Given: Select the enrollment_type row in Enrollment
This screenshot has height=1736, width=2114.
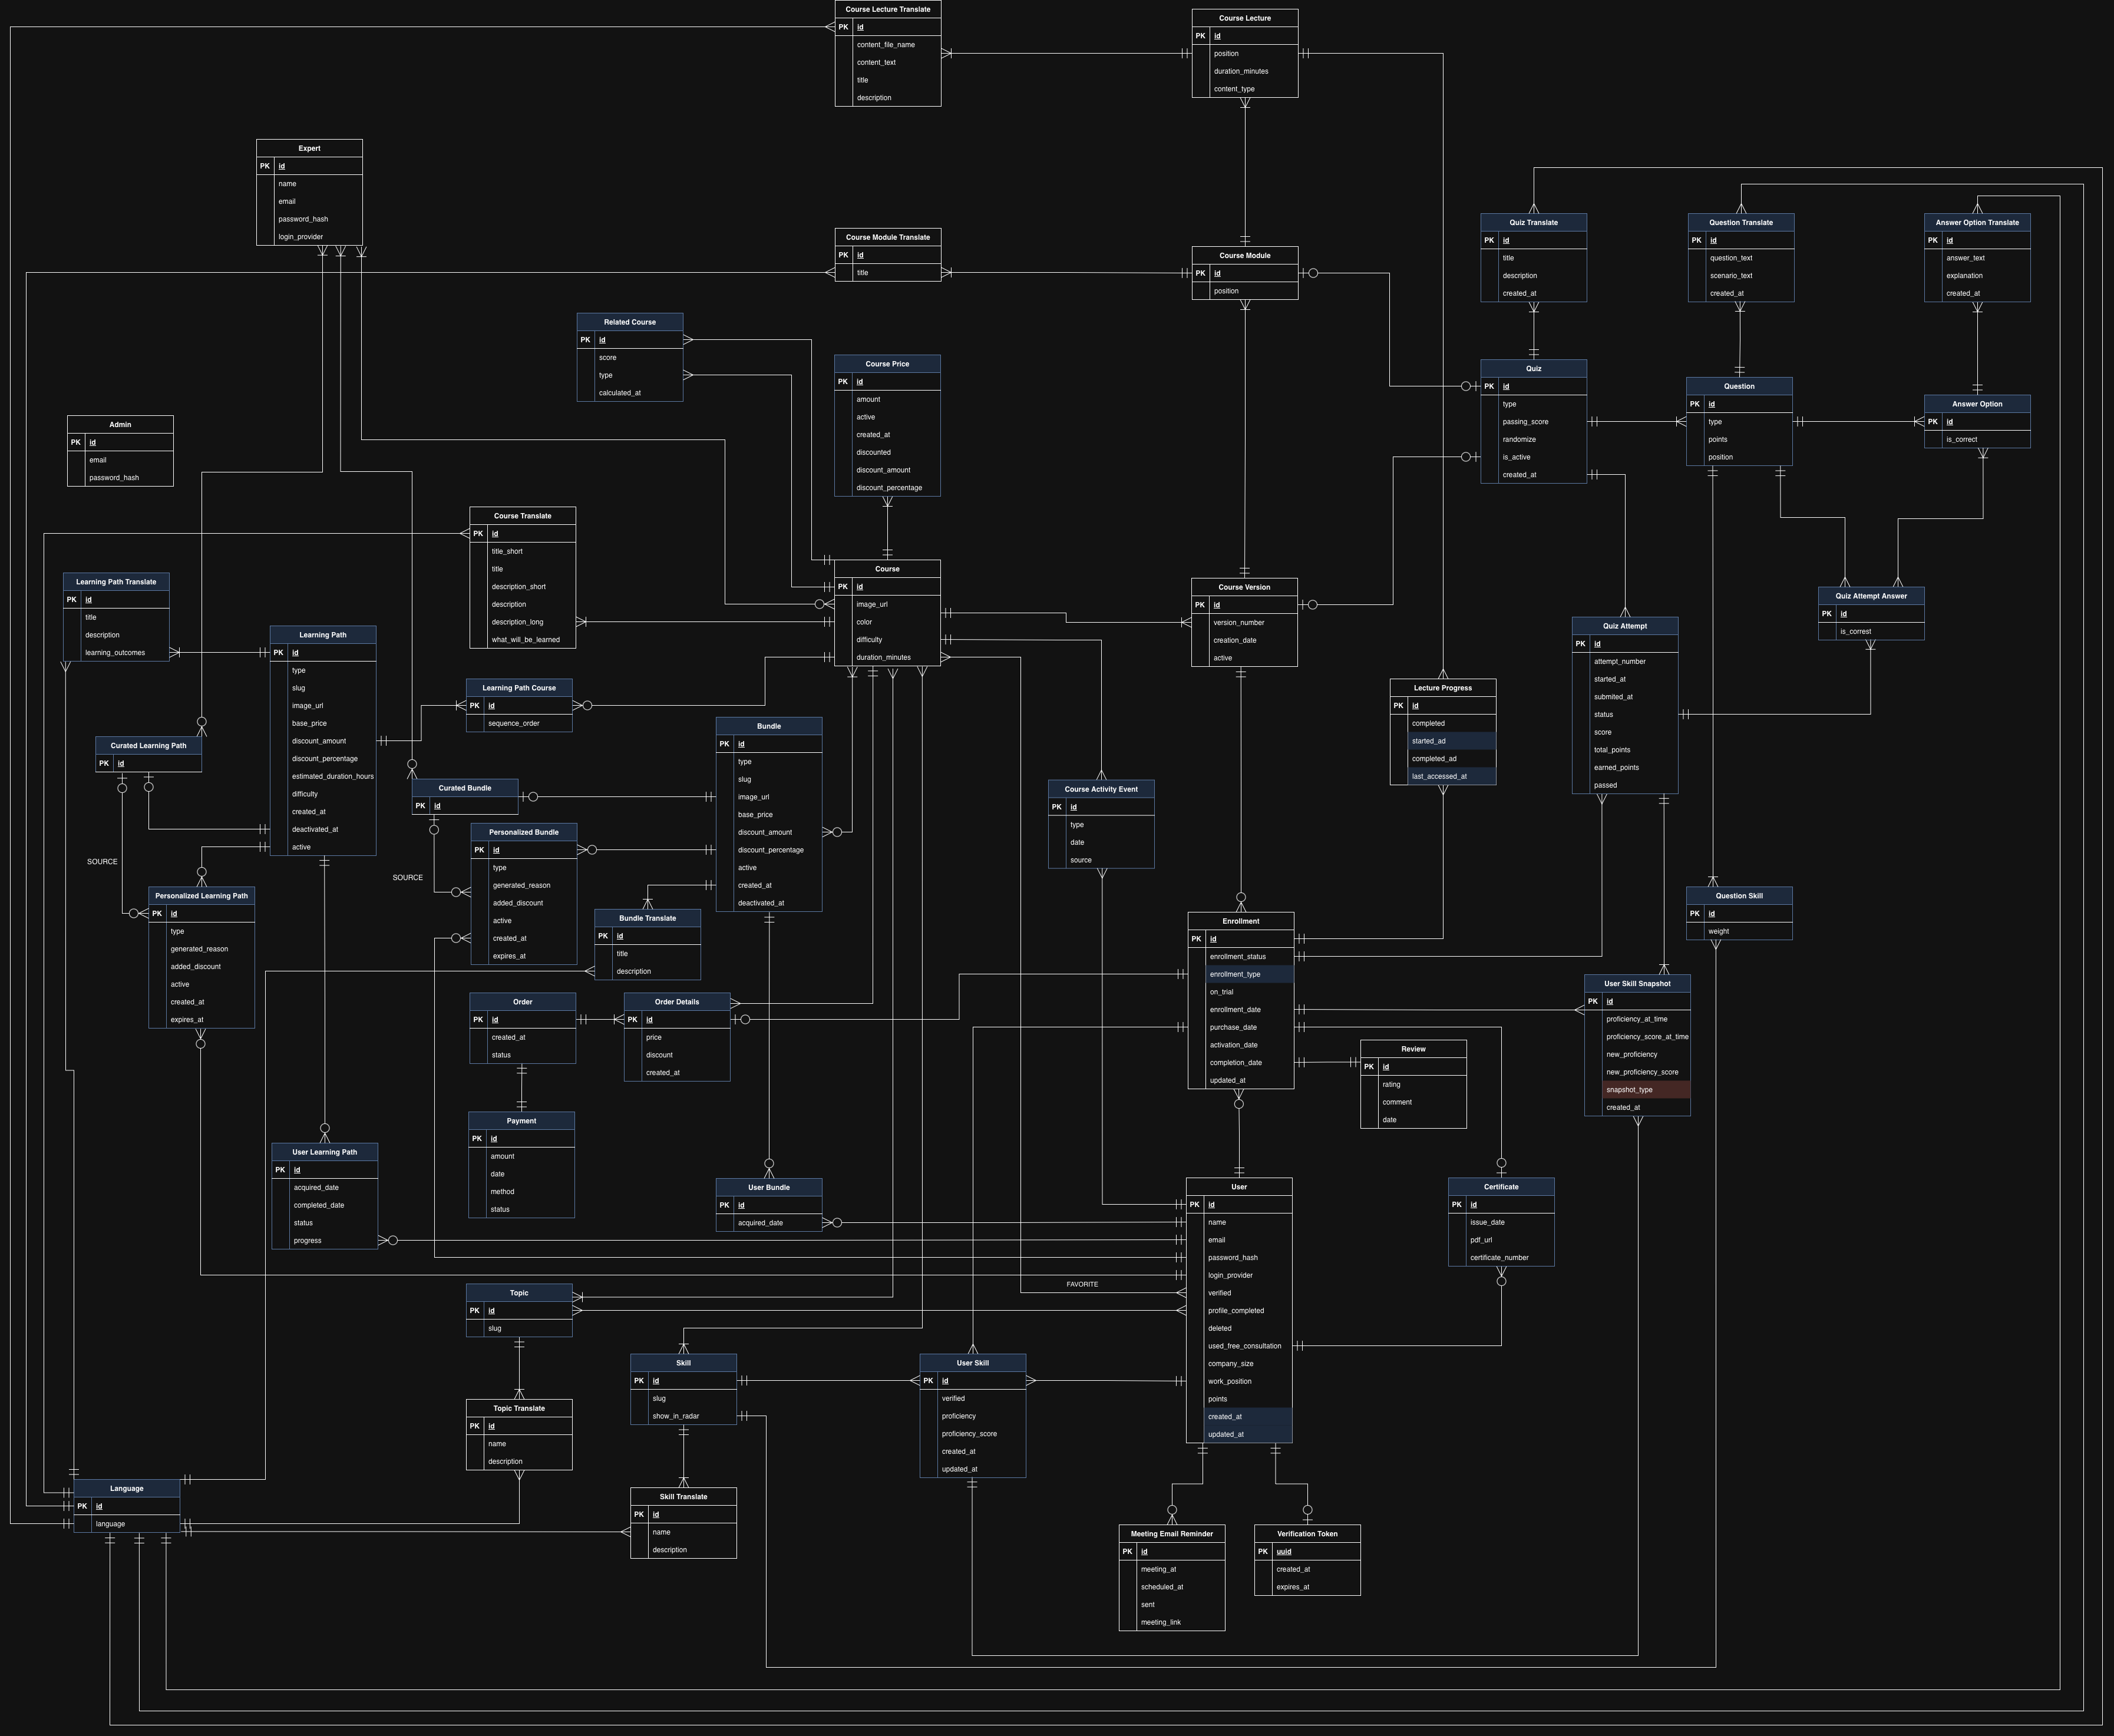Looking at the screenshot, I should [1235, 974].
